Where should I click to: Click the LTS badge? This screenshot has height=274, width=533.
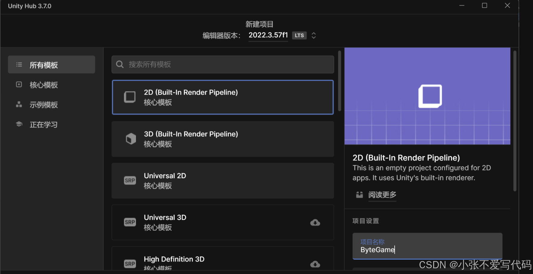pos(299,35)
